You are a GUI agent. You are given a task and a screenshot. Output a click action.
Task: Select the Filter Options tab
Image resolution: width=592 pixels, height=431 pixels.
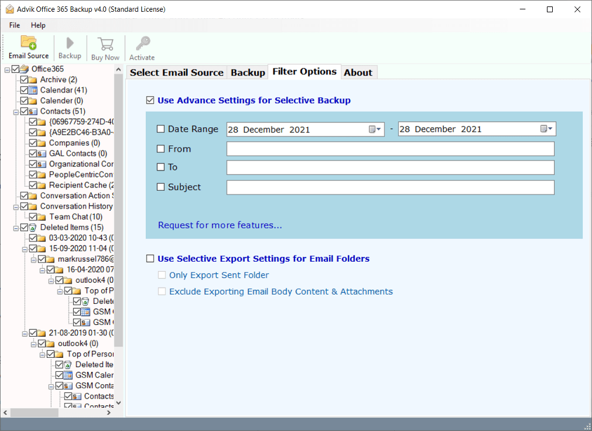tap(304, 71)
